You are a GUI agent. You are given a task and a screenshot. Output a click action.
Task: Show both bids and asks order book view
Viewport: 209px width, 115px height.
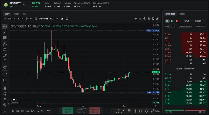pyautogui.click(x=167, y=21)
